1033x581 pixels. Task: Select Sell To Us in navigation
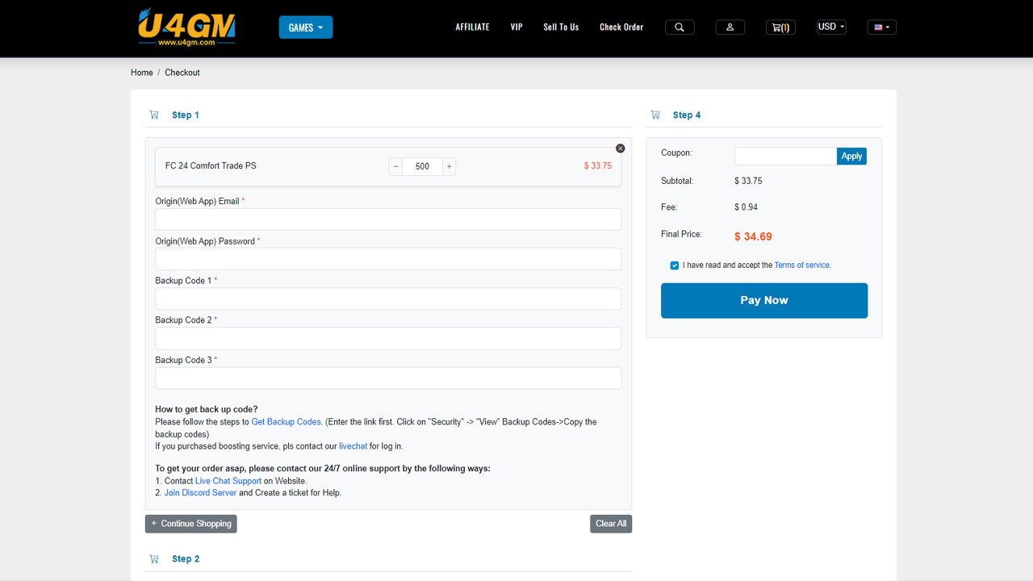pyautogui.click(x=561, y=27)
